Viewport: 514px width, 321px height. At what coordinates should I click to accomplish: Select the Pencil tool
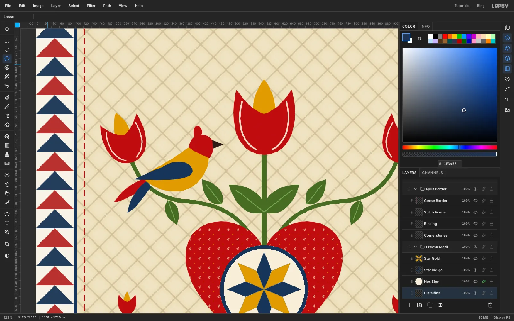coord(7,107)
